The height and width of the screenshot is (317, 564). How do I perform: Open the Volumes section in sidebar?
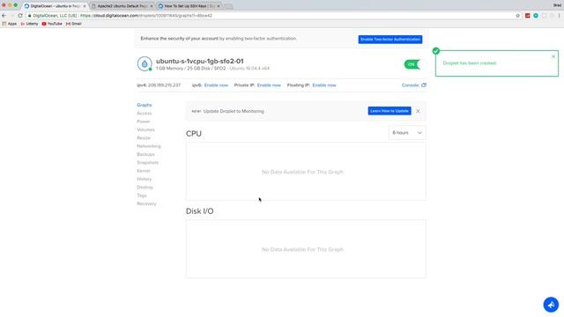pyautogui.click(x=145, y=129)
